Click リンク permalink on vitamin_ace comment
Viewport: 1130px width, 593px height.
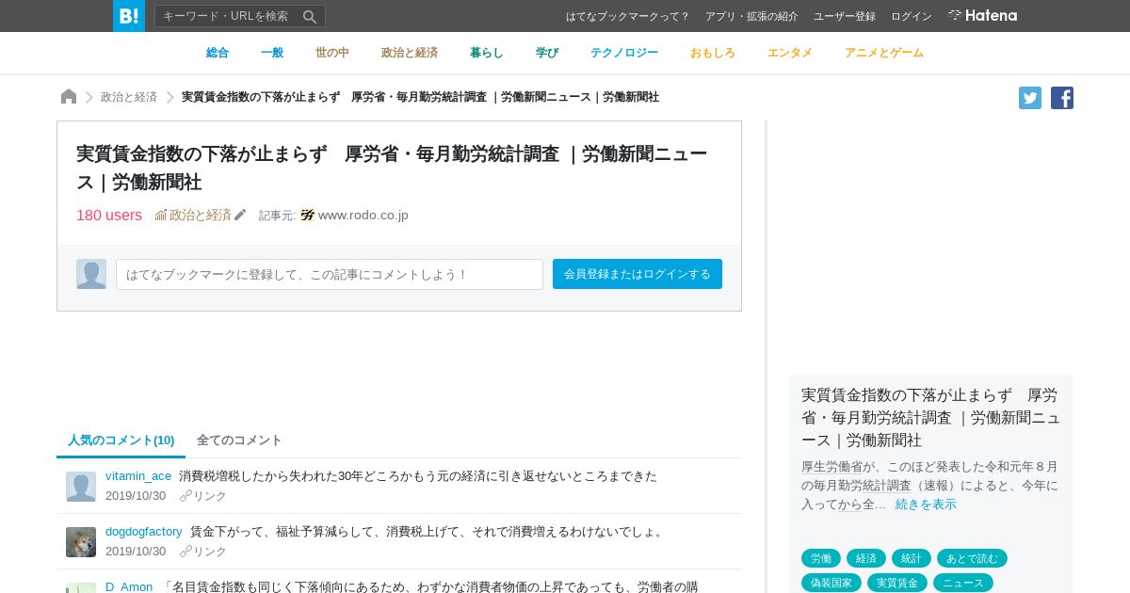pos(203,495)
